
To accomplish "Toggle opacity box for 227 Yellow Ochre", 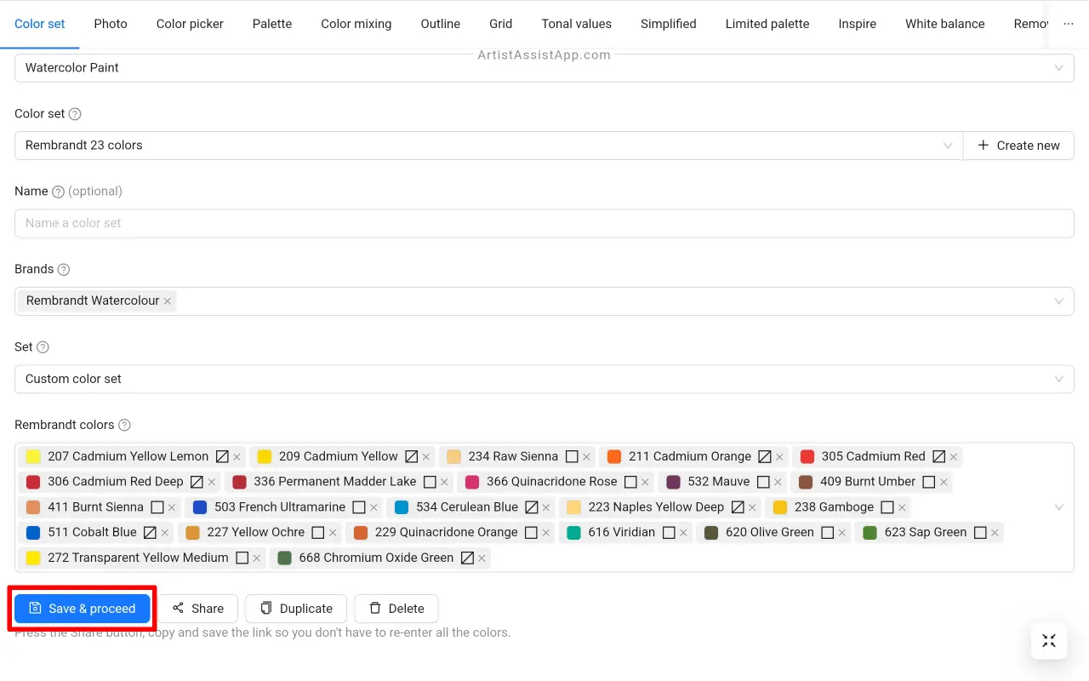I will click(318, 533).
